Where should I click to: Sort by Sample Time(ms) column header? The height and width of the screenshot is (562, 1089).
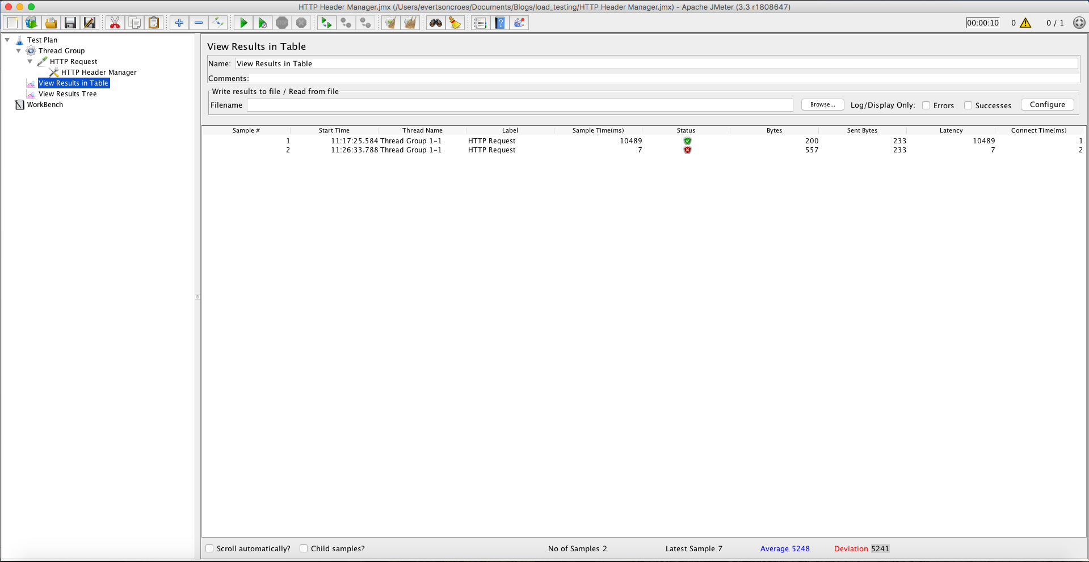pyautogui.click(x=598, y=130)
